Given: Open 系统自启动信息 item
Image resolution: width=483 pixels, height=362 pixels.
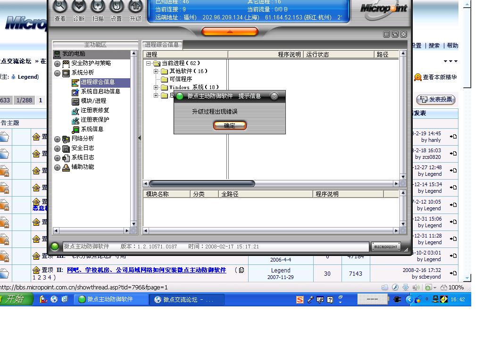Looking at the screenshot, I should pos(100,92).
